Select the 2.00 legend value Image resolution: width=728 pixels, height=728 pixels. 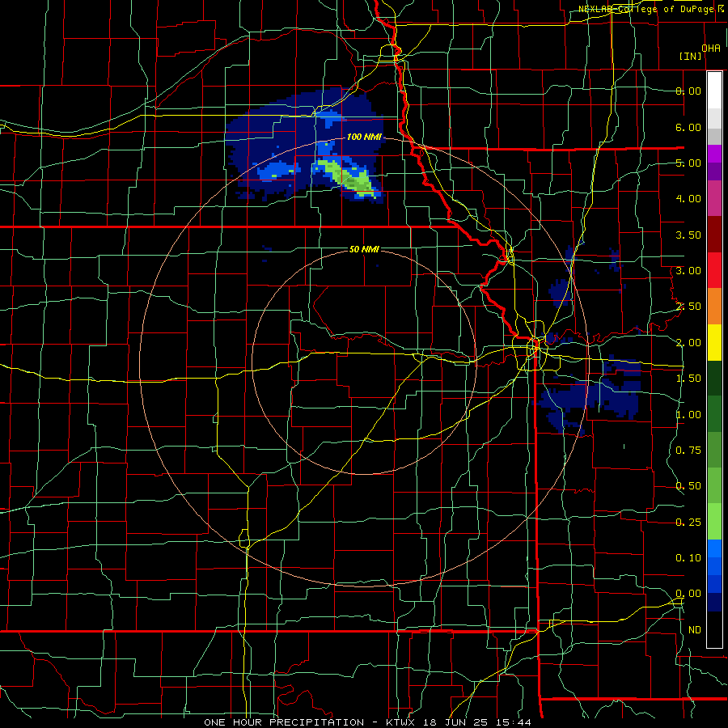688,343
